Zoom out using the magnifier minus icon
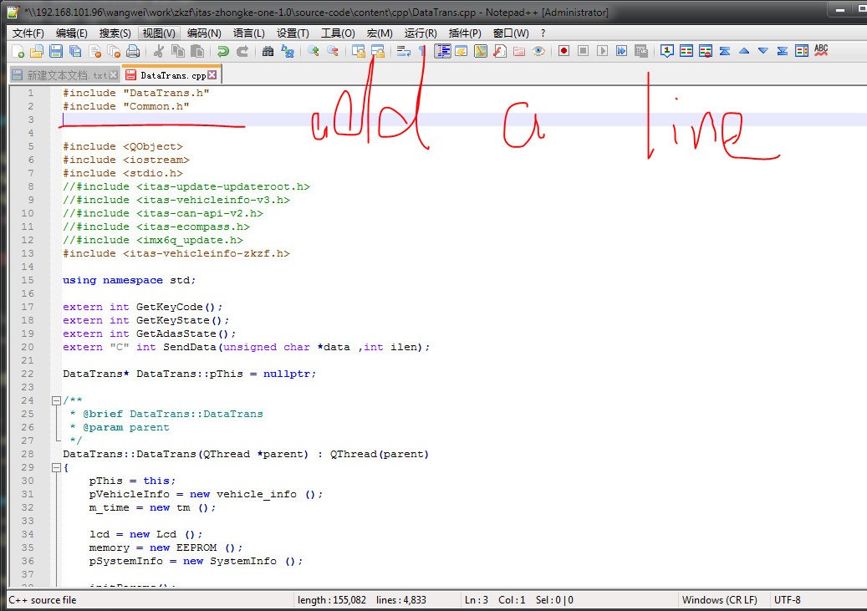Screen dimensions: 867x611 coord(333,52)
